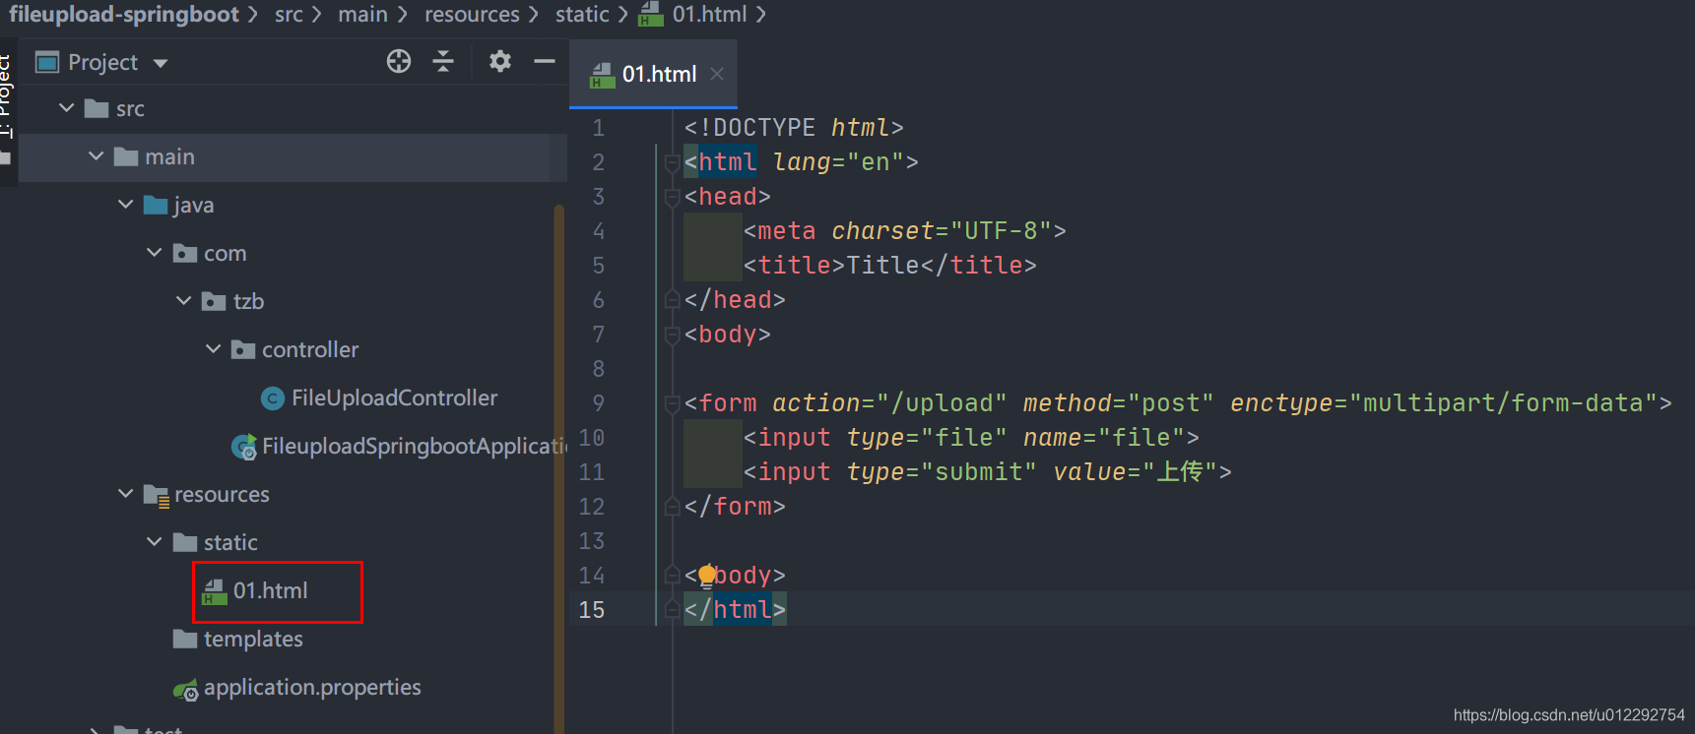The image size is (1695, 734).
Task: Place cursor on the meta charset line
Action: click(904, 231)
